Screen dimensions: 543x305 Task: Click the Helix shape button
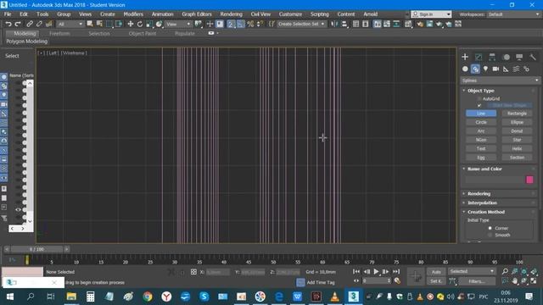(x=517, y=148)
